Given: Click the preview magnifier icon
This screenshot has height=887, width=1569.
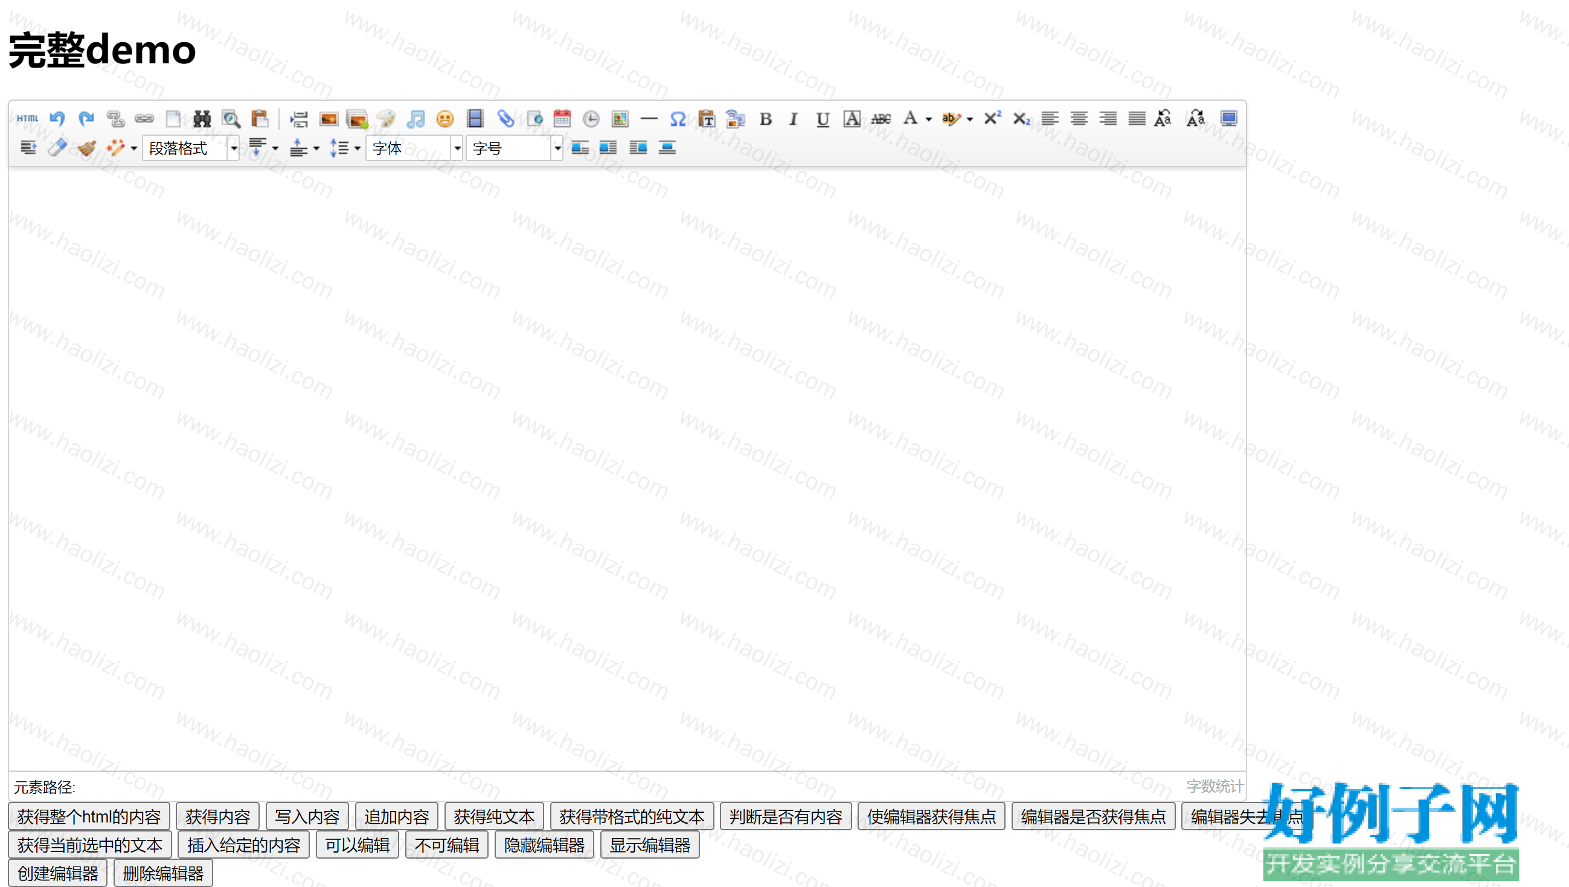Looking at the screenshot, I should pos(231,118).
